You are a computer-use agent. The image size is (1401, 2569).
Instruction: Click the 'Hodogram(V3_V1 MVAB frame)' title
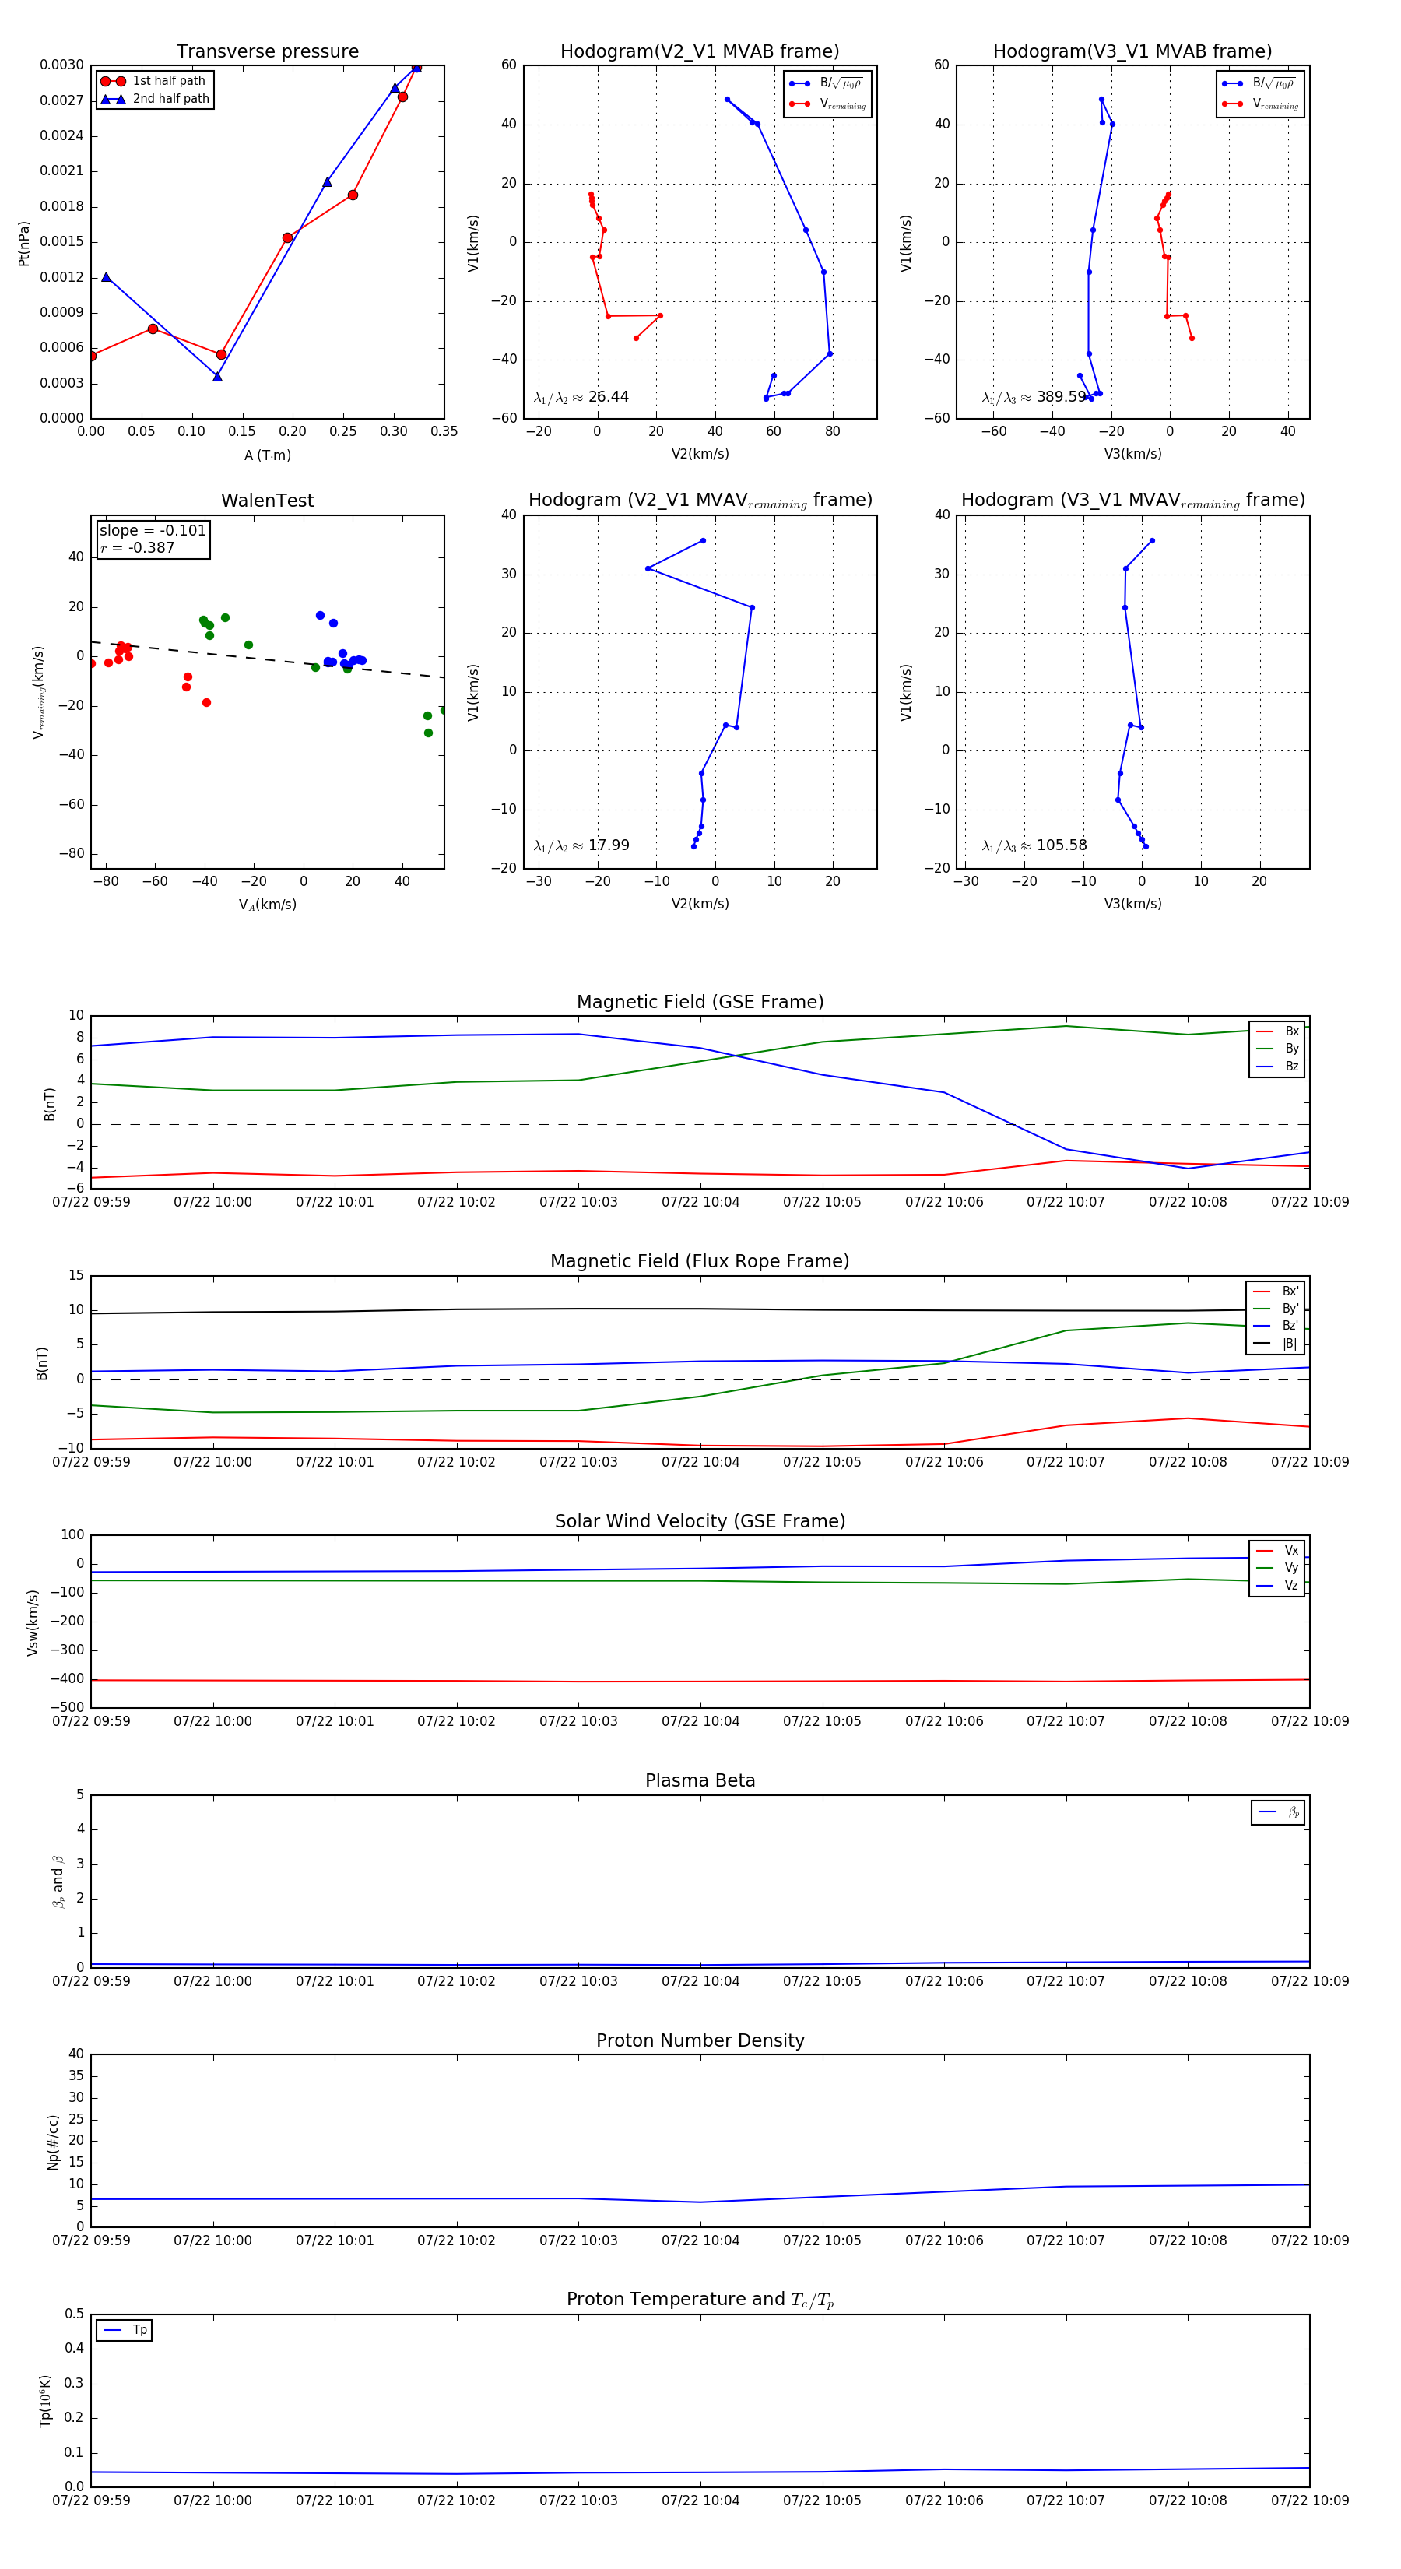1132,51
